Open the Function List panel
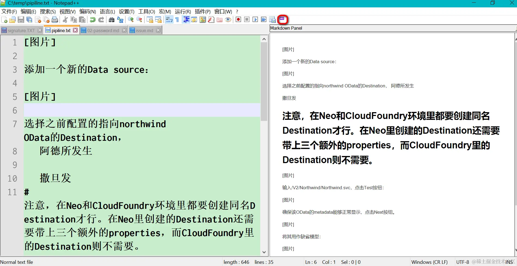 coord(211,20)
